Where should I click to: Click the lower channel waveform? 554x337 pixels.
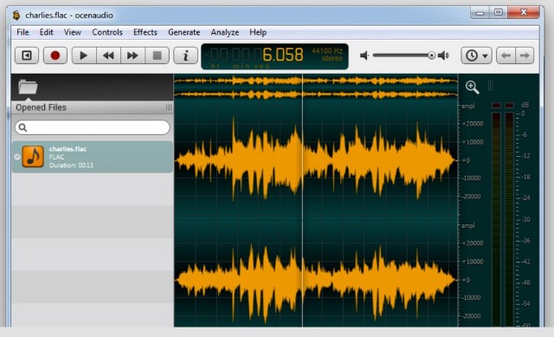click(316, 279)
